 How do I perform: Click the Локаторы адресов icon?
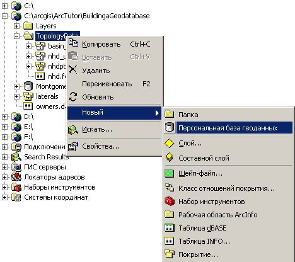click(x=16, y=177)
